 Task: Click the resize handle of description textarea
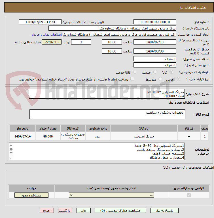(30, 97)
